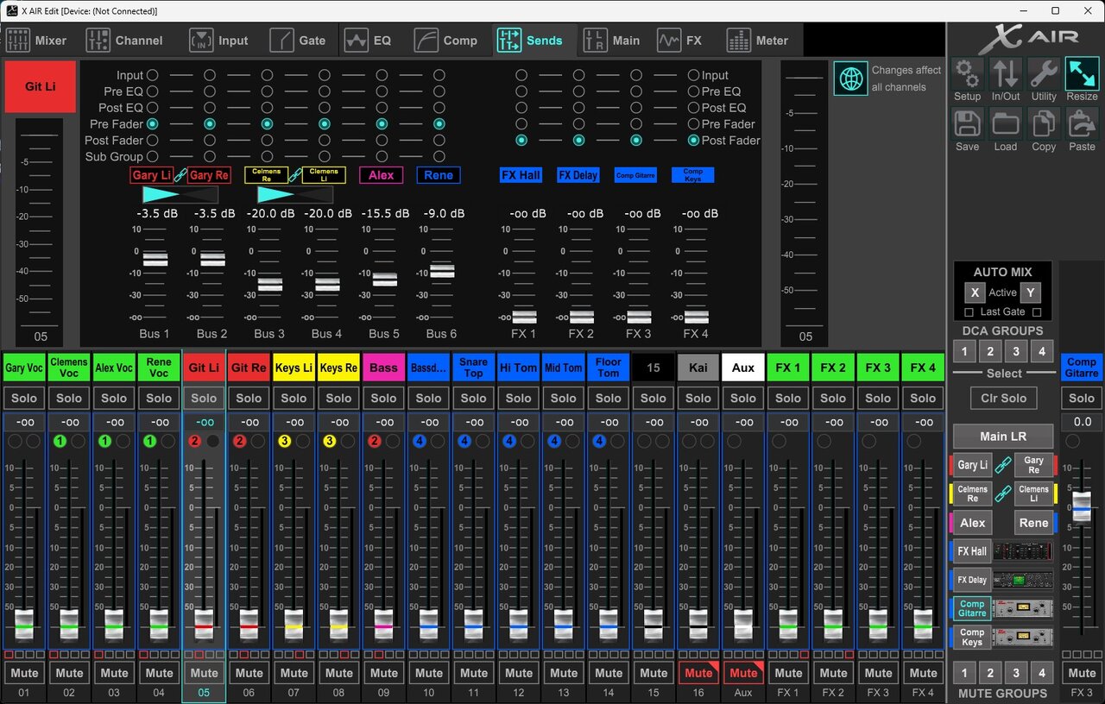Click chain link icon beside Gary Li bus button
1105x704 pixels.
pos(1003,466)
